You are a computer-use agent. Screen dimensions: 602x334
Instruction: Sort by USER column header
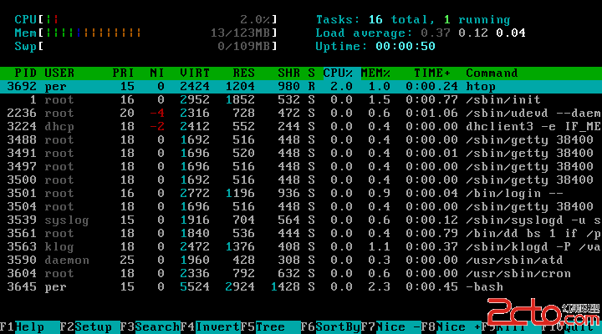click(x=59, y=73)
